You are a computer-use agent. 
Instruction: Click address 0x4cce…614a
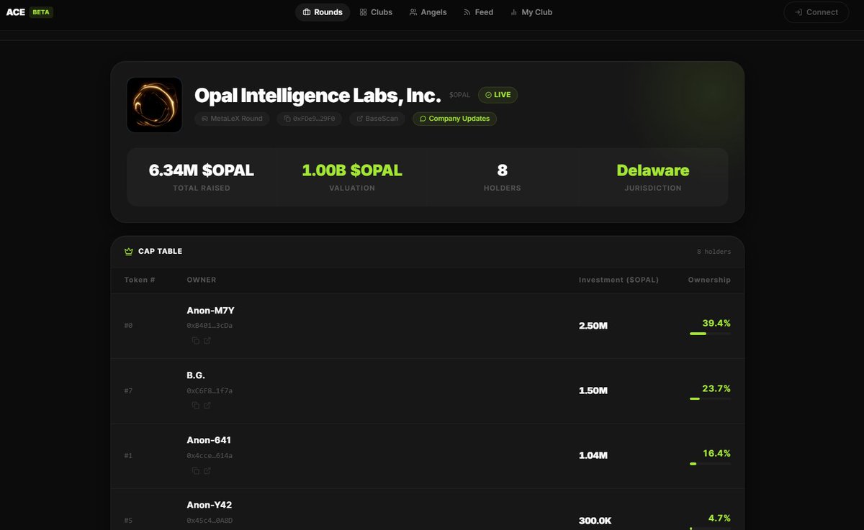tap(210, 456)
